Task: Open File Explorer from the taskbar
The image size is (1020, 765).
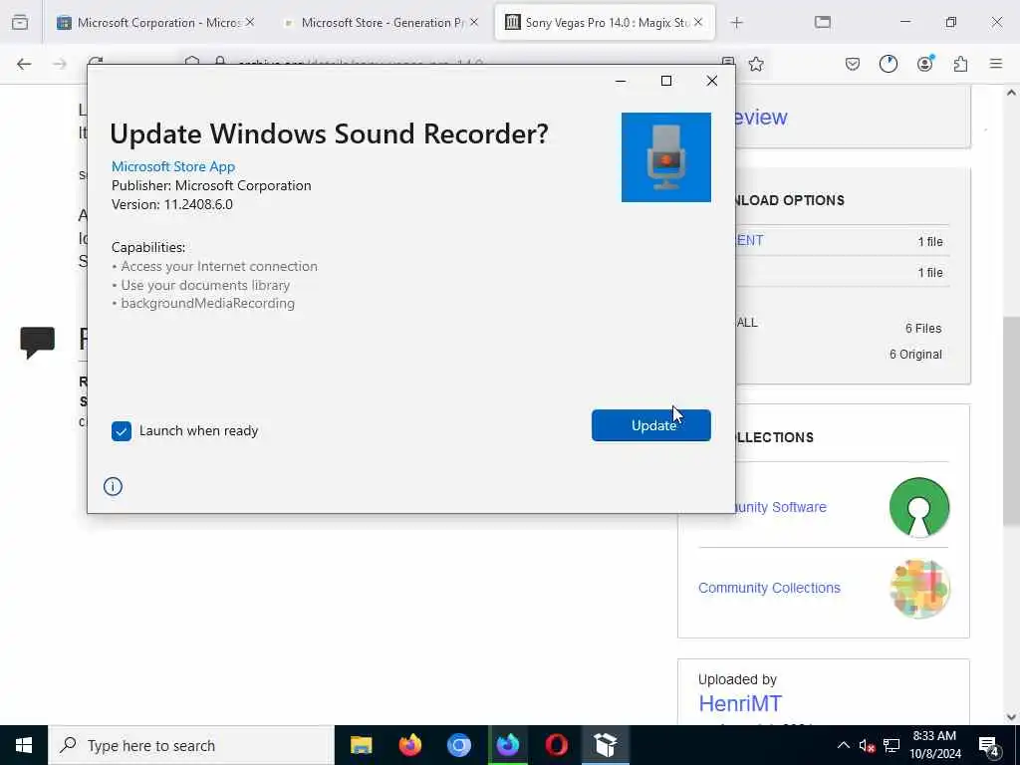Action: (361, 745)
